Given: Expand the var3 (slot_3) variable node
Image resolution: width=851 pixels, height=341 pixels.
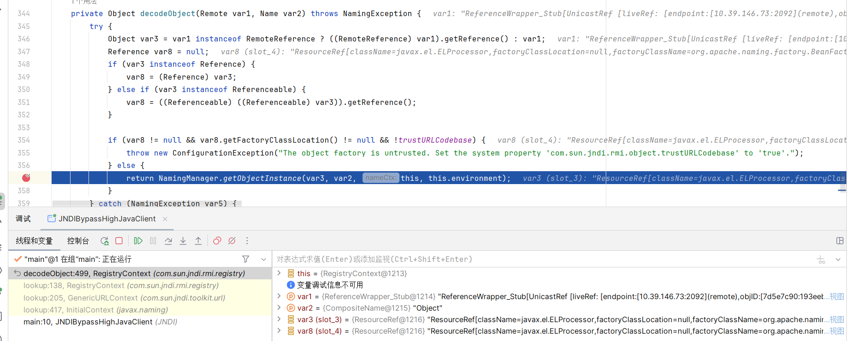Looking at the screenshot, I should point(279,319).
